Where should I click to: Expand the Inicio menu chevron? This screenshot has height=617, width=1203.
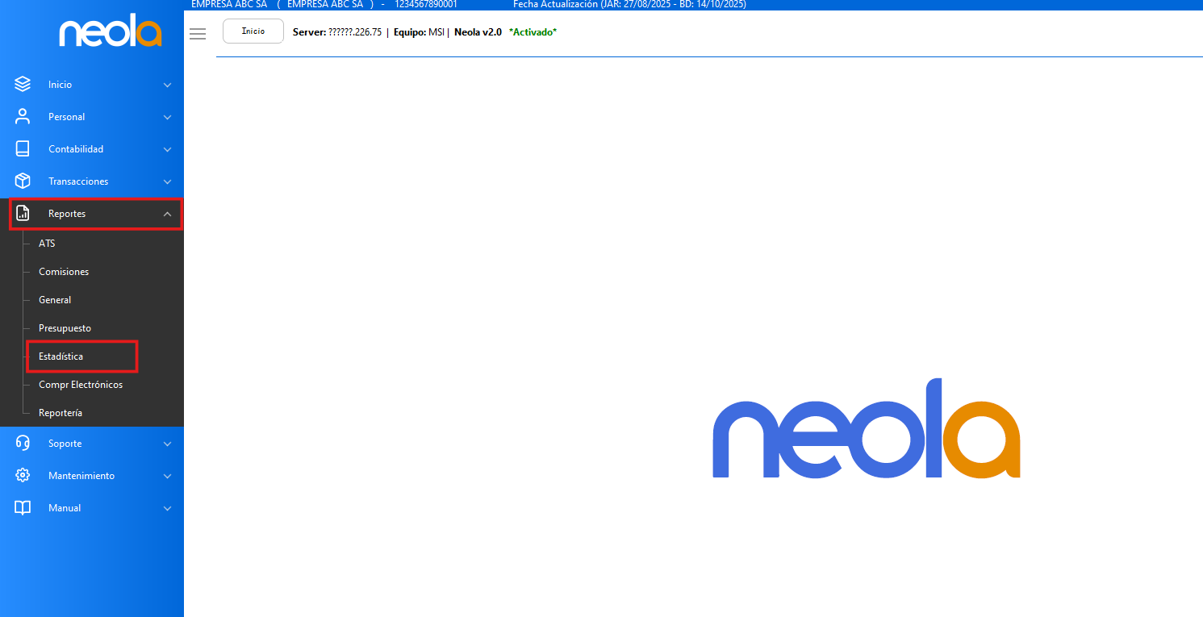167,85
